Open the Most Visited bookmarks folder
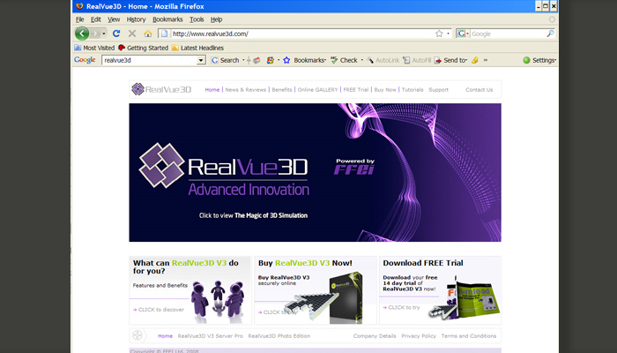 point(94,48)
